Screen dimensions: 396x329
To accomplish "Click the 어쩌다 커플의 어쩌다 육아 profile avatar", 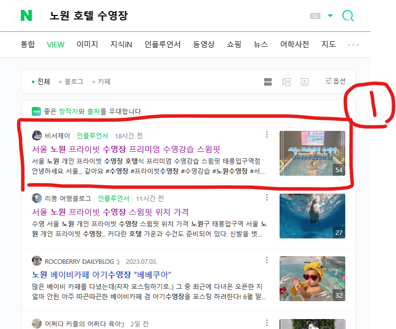I will tap(37, 324).
